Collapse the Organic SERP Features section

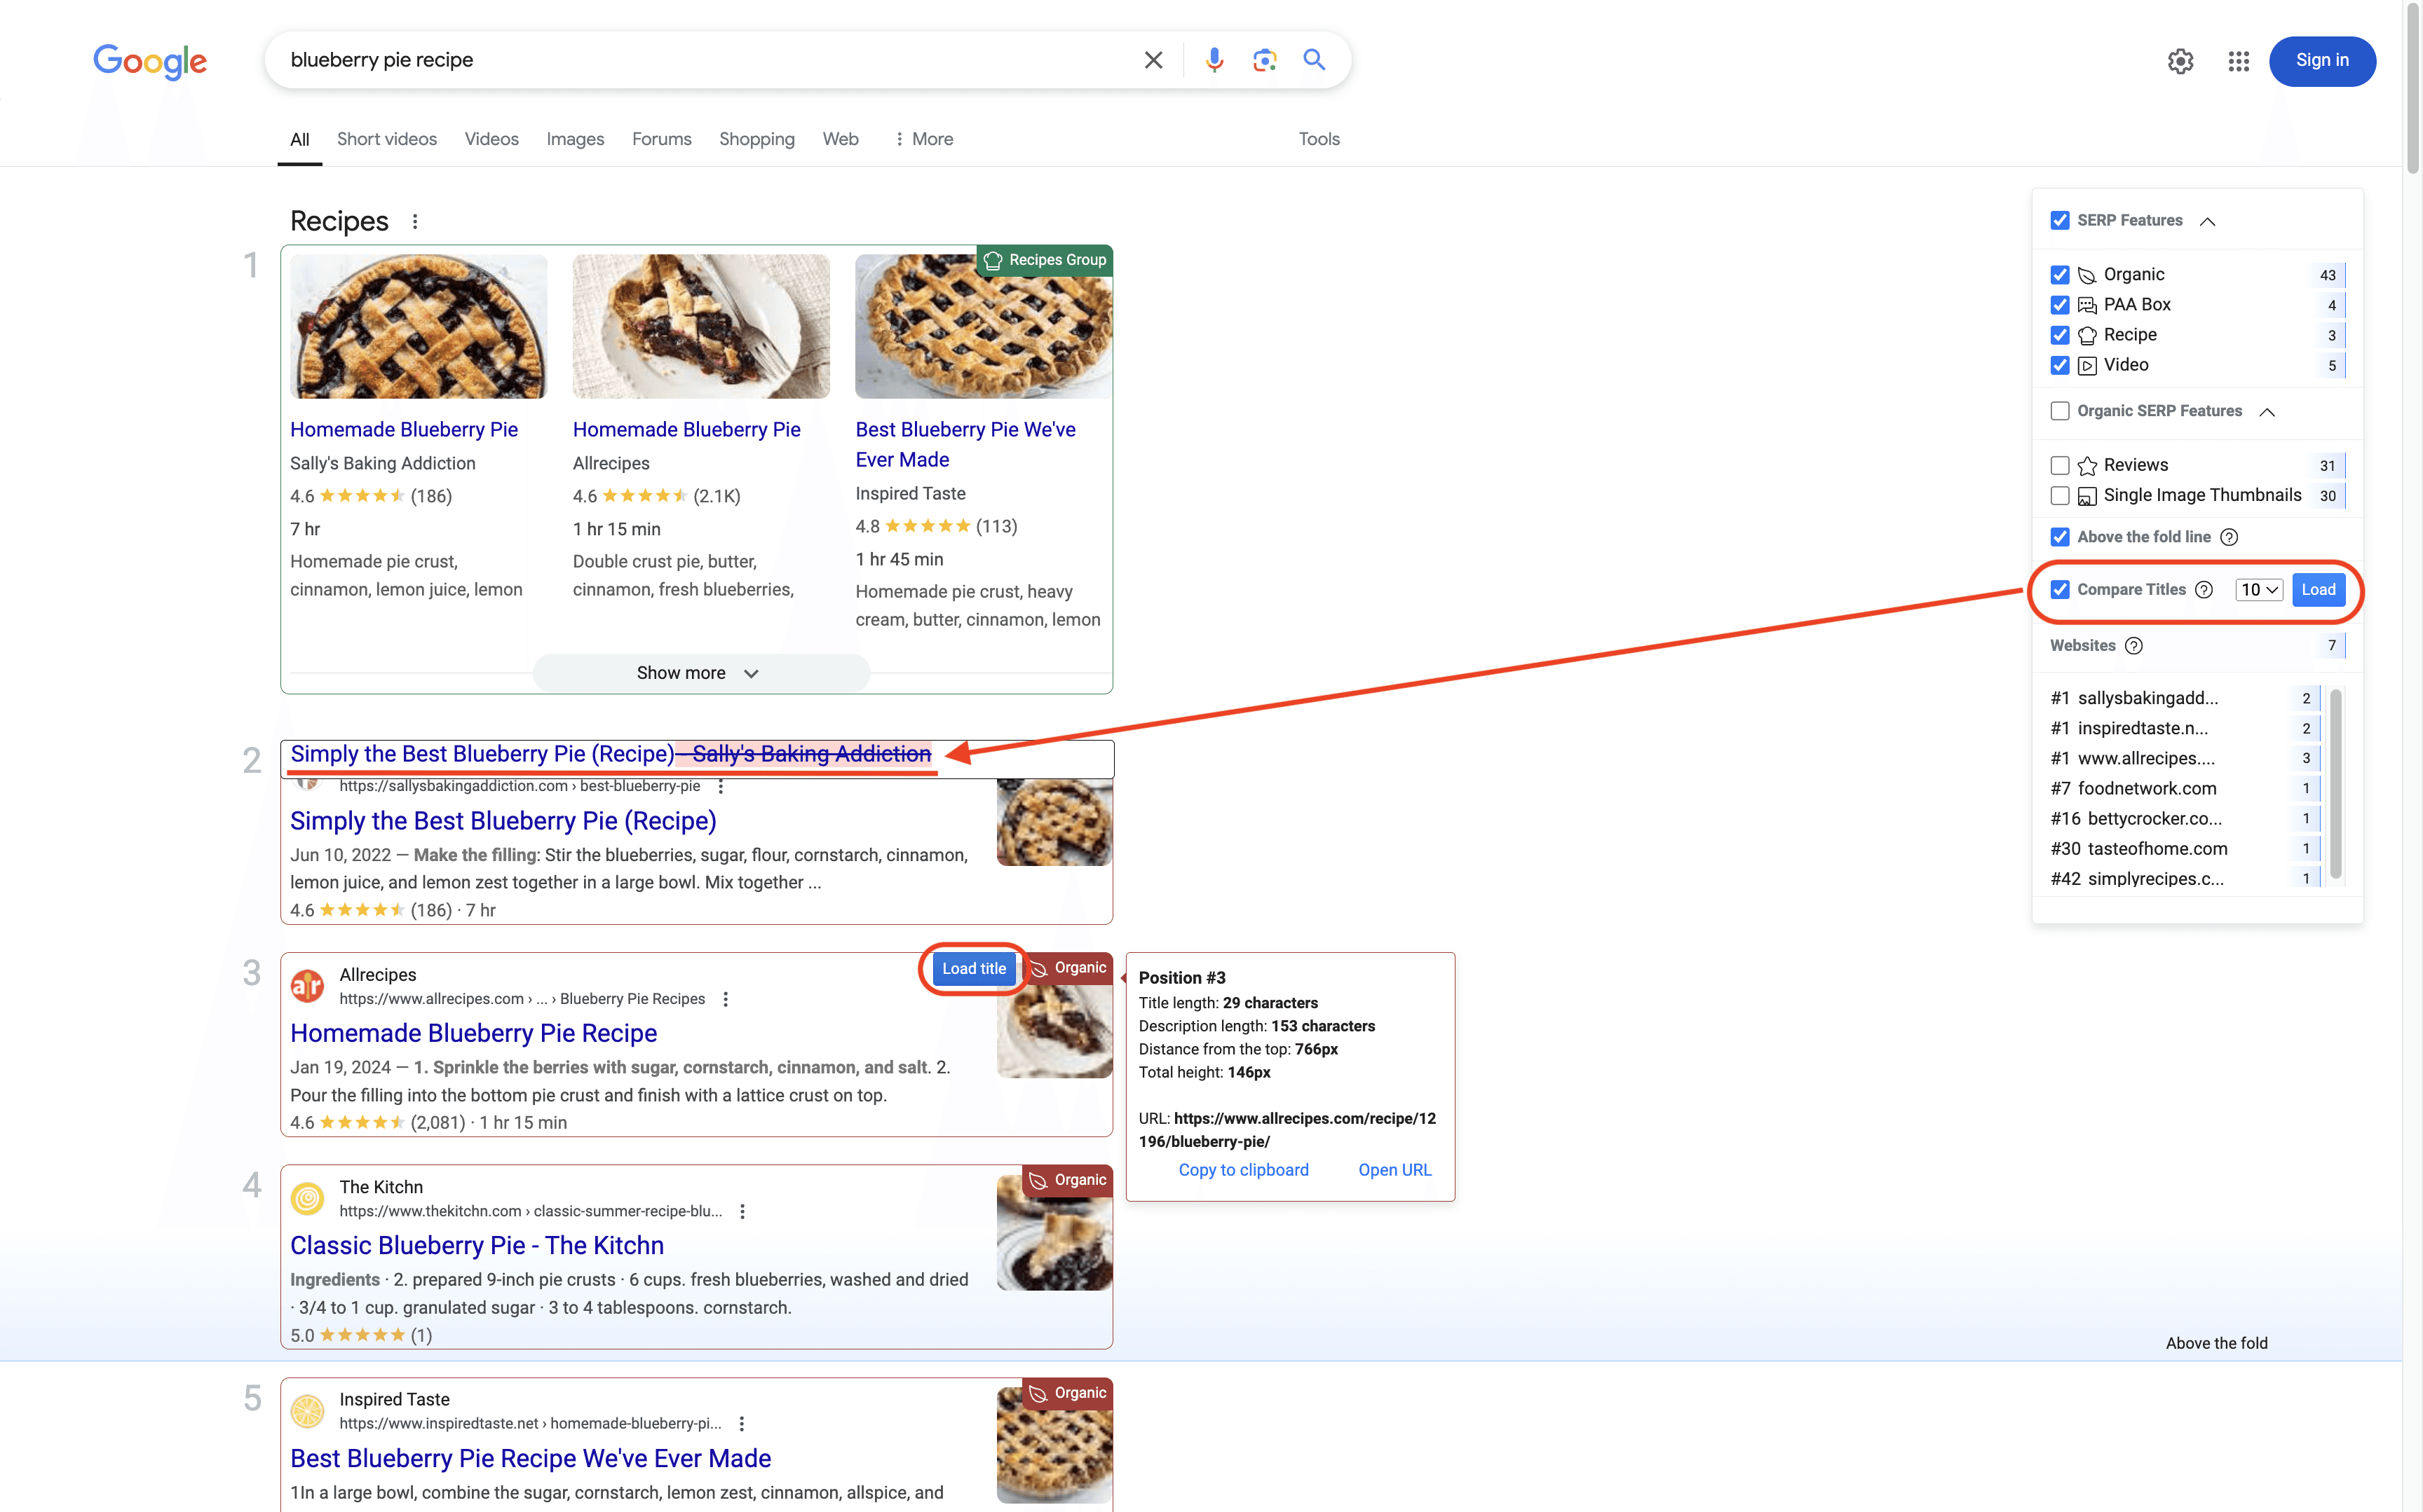point(2267,412)
